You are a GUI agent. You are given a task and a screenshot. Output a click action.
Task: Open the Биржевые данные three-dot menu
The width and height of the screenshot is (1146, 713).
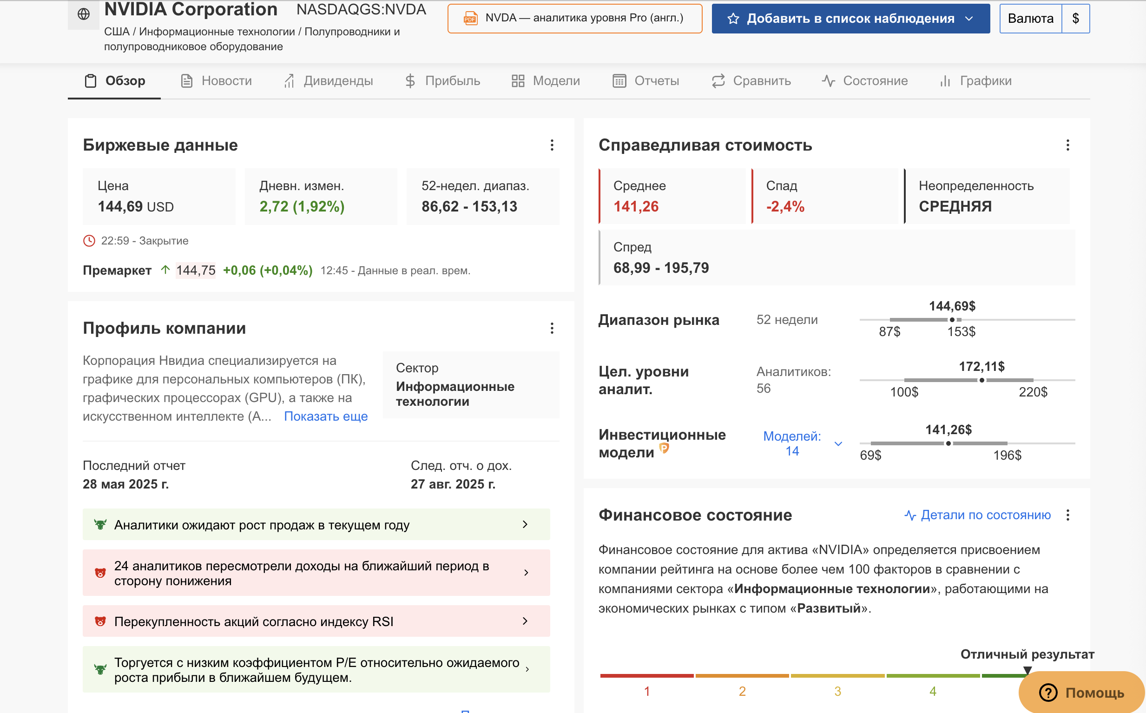click(x=552, y=145)
